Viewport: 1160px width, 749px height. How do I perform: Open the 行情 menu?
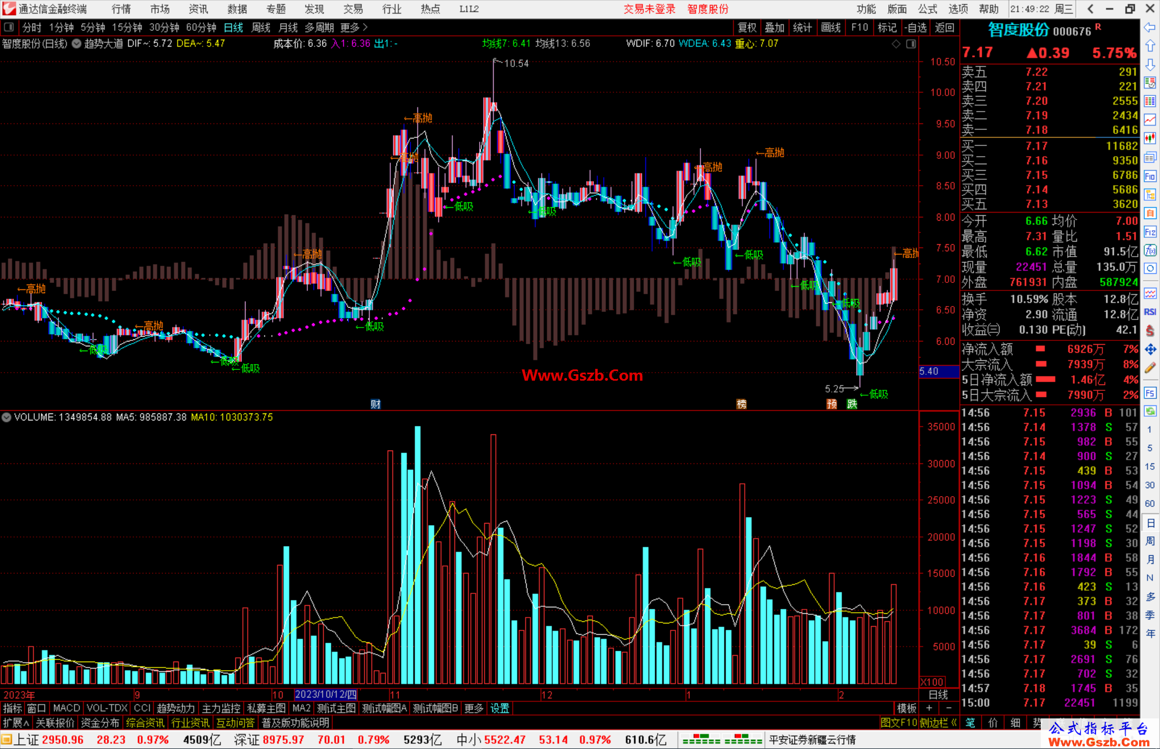tap(121, 9)
